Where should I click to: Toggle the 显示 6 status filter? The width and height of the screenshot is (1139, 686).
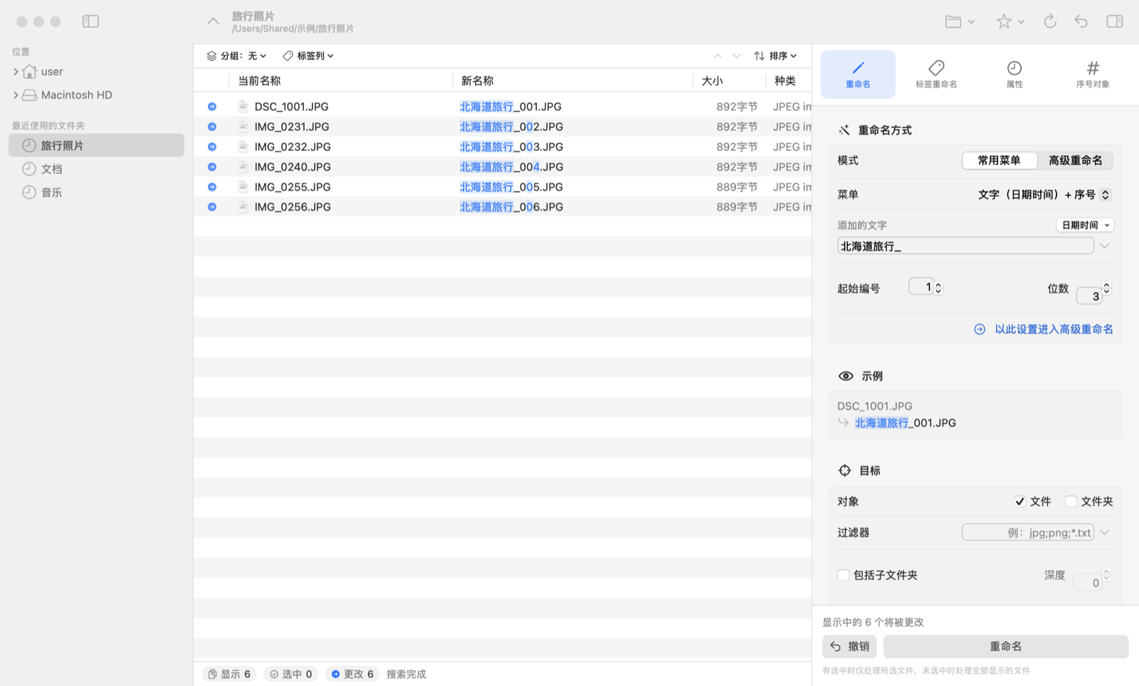229,674
